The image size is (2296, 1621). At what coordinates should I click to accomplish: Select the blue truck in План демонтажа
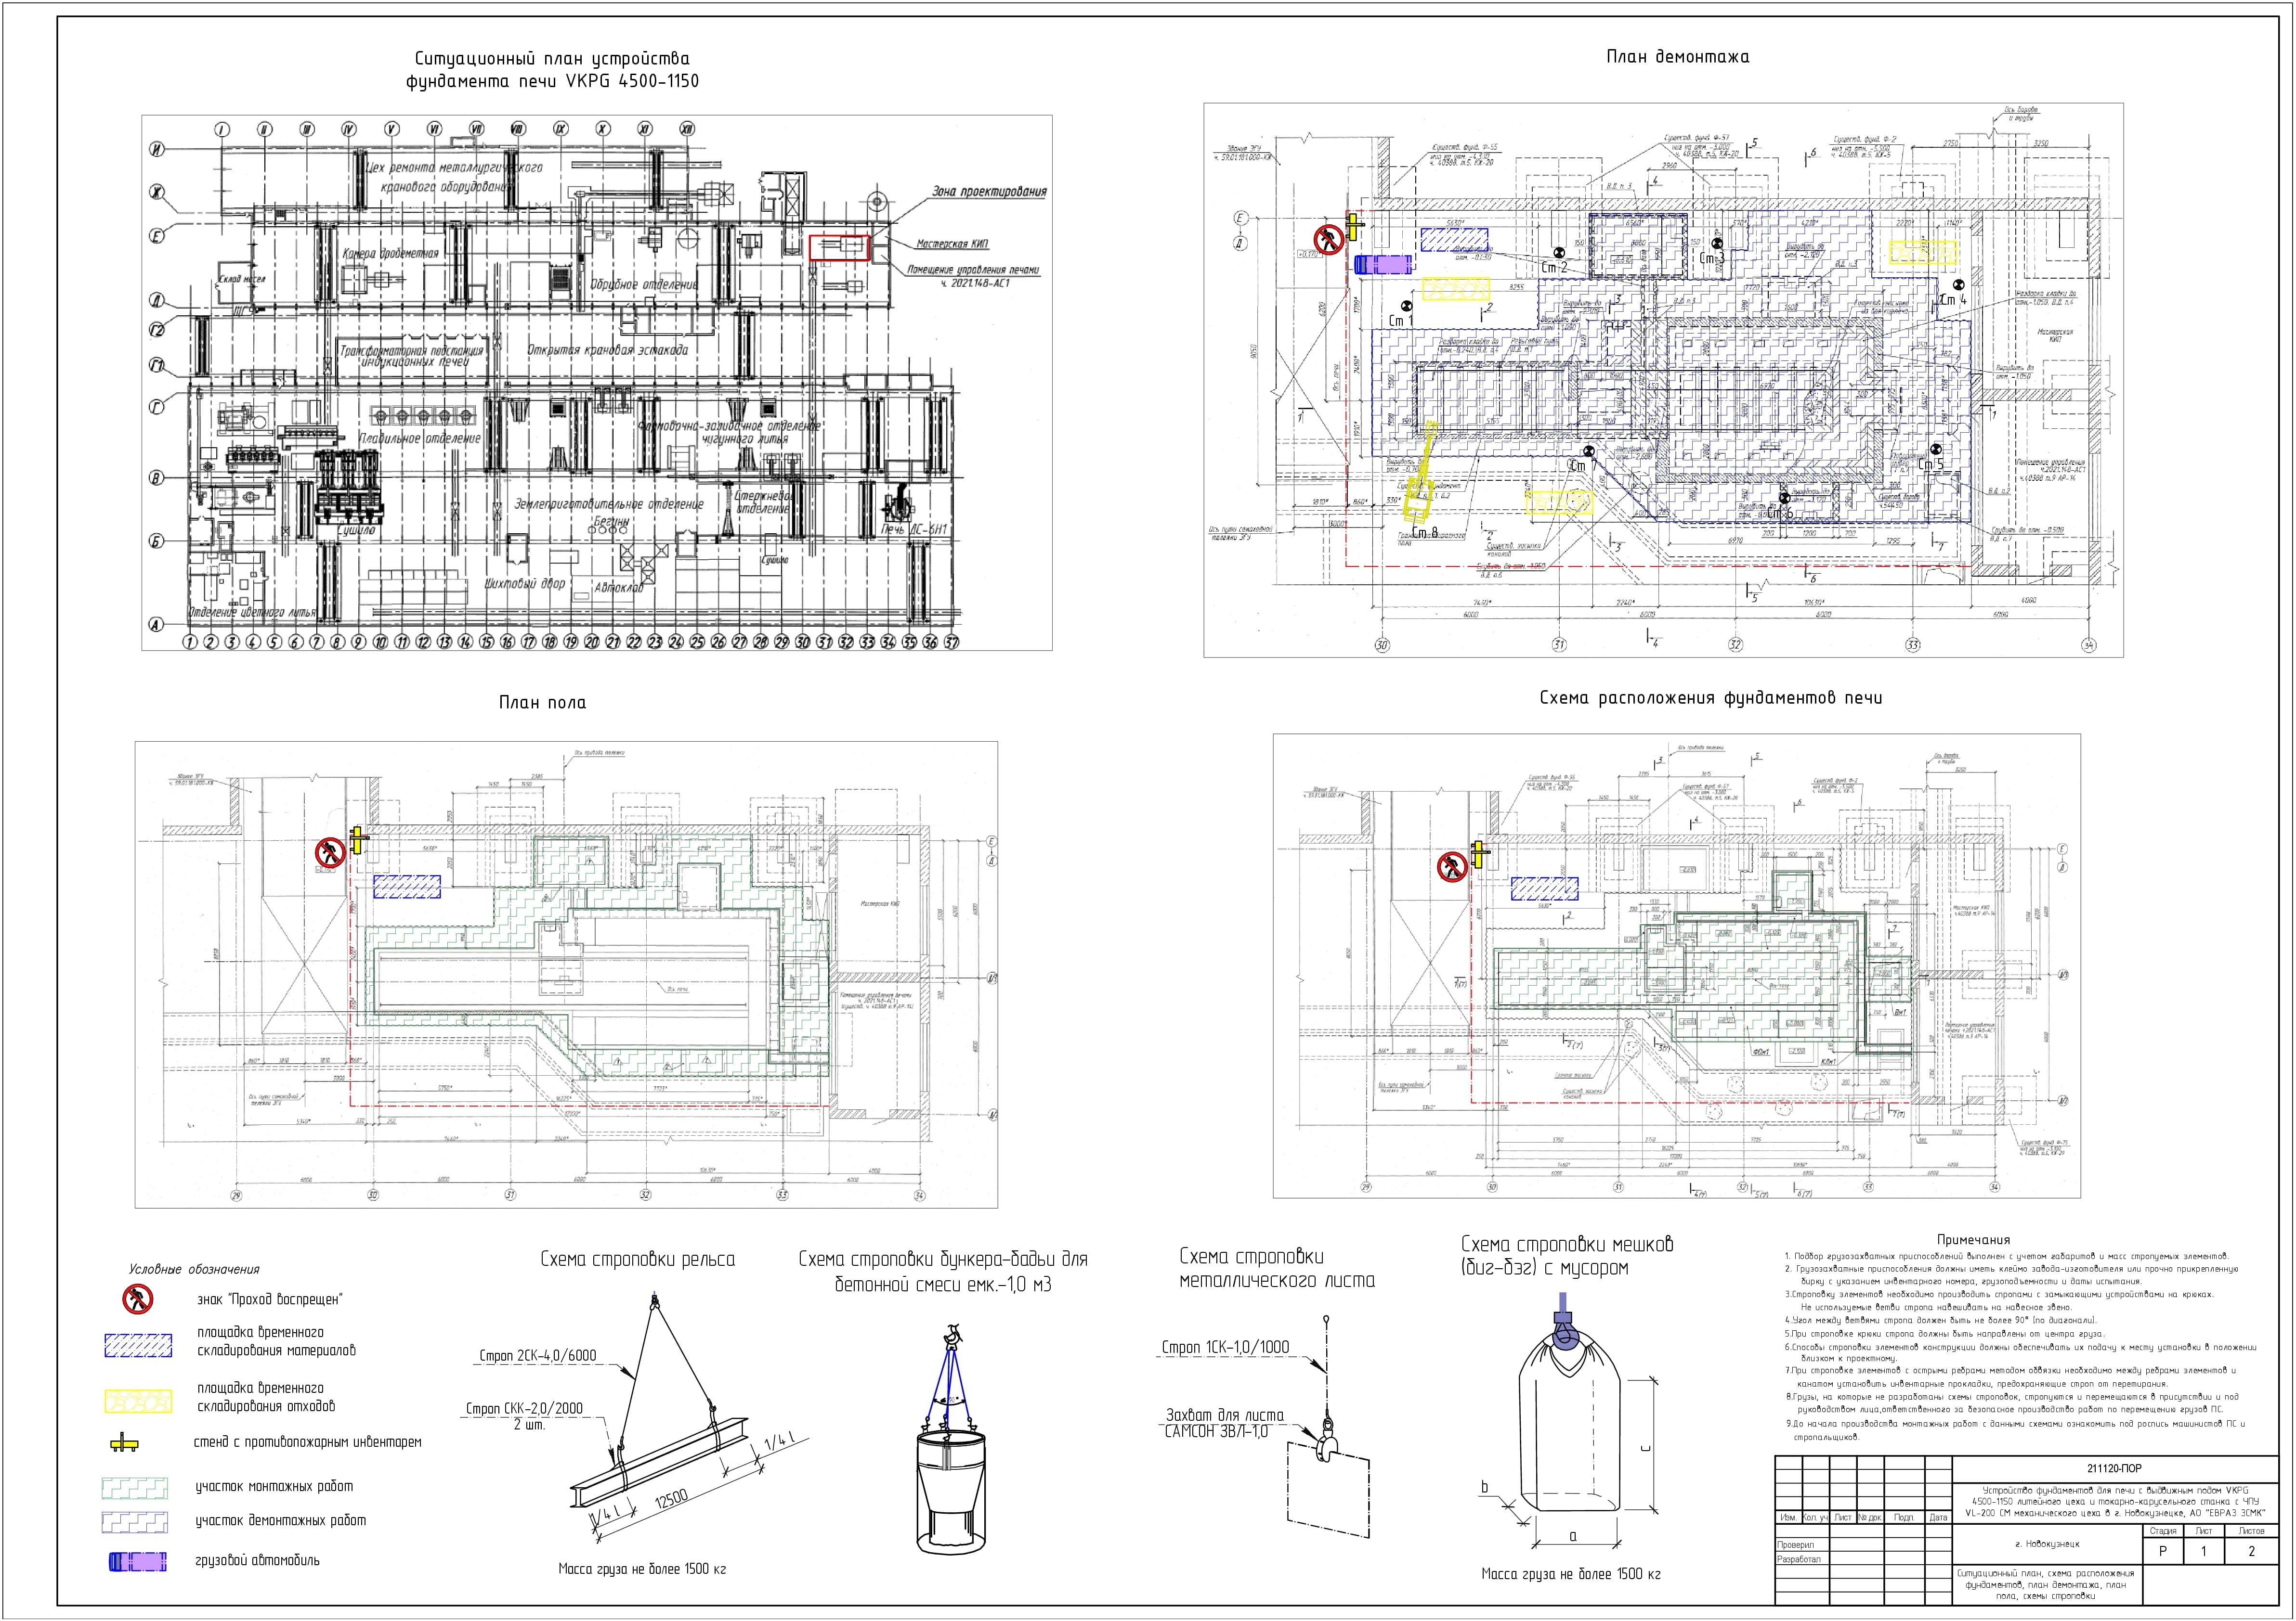[x=1384, y=264]
